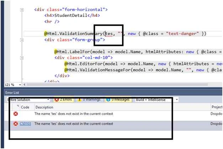The width and height of the screenshot is (223, 149).
Task: Click the "form-horizontal" class value
Action: pyautogui.click(x=84, y=10)
